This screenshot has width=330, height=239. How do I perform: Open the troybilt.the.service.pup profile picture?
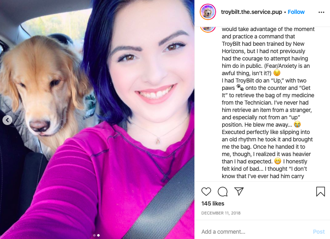pos(208,12)
